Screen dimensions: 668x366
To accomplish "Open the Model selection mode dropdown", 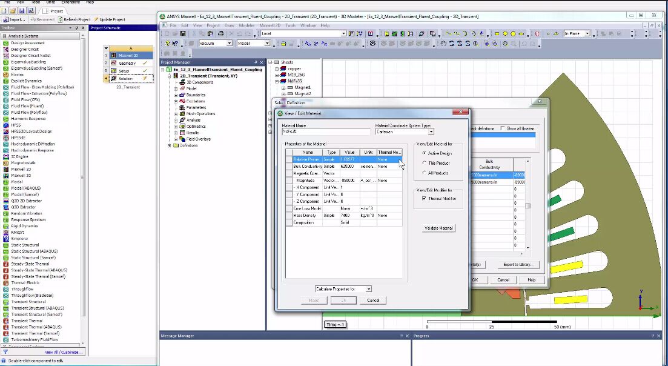I will (267, 44).
